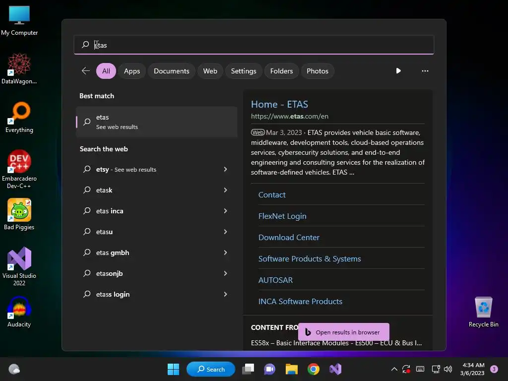Image resolution: width=508 pixels, height=381 pixels.
Task: Switch to the Folders filter tab
Action: click(x=281, y=71)
